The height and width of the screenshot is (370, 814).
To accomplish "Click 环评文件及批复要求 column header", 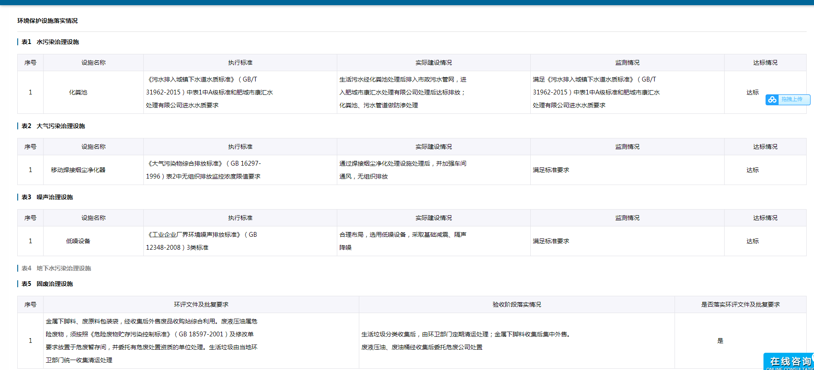I will [201, 304].
